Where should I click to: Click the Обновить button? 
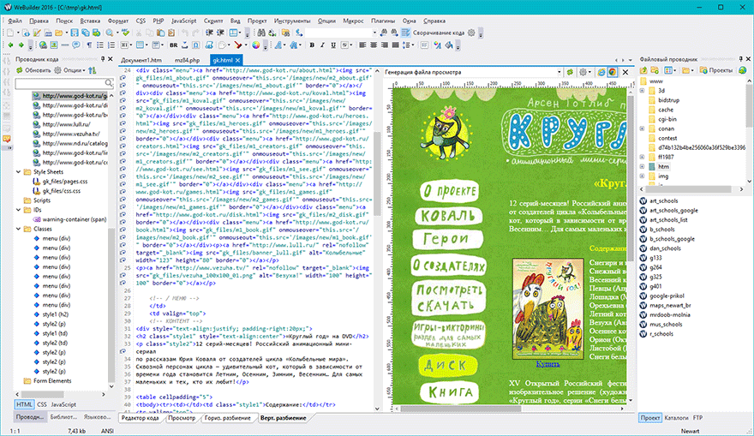[x=33, y=70]
